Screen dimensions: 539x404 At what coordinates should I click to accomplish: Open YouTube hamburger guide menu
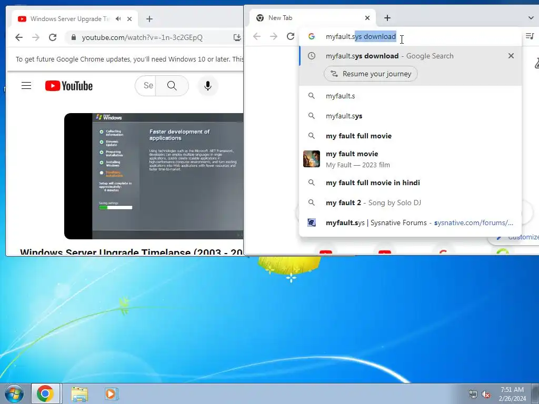(26, 86)
